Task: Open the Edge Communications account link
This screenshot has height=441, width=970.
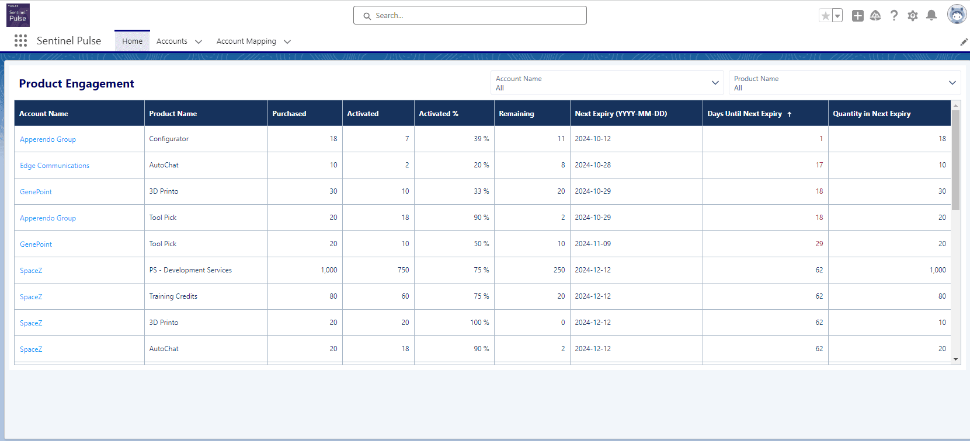Action: (x=54, y=166)
